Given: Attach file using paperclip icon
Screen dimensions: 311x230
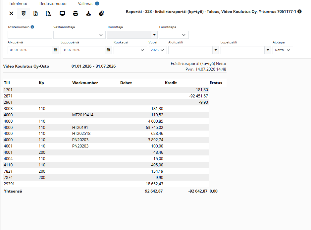Looking at the screenshot, I should coord(101,14).
